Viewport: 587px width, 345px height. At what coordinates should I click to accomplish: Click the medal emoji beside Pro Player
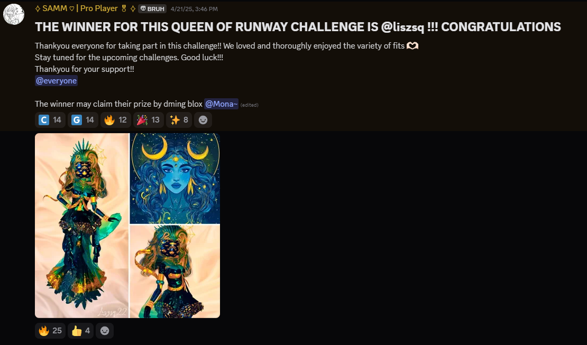(x=124, y=8)
